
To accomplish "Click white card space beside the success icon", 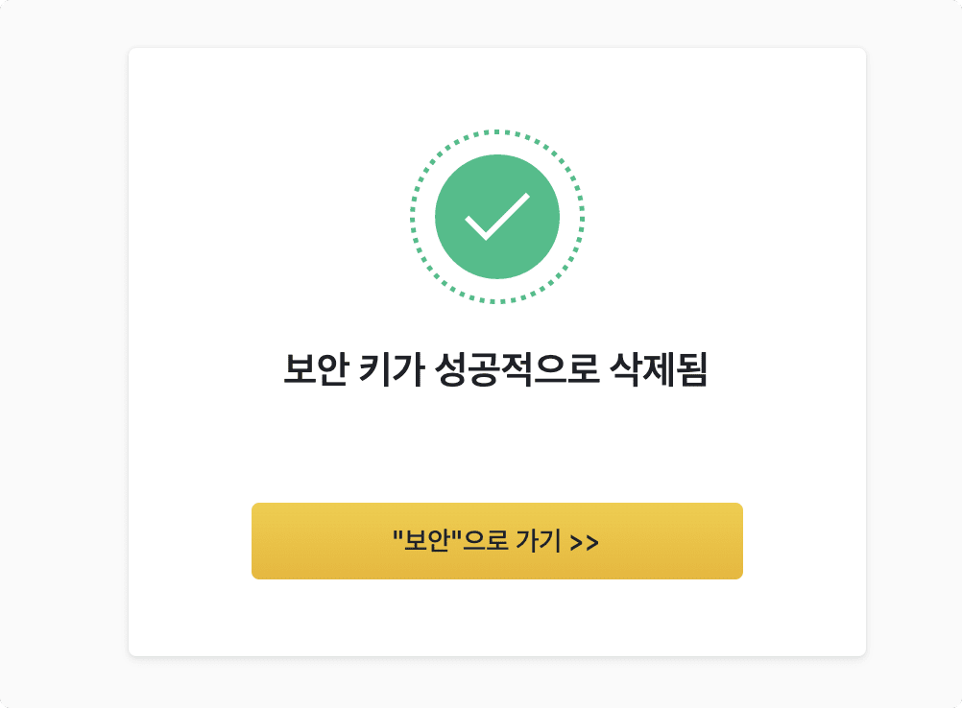I will point(270,217).
